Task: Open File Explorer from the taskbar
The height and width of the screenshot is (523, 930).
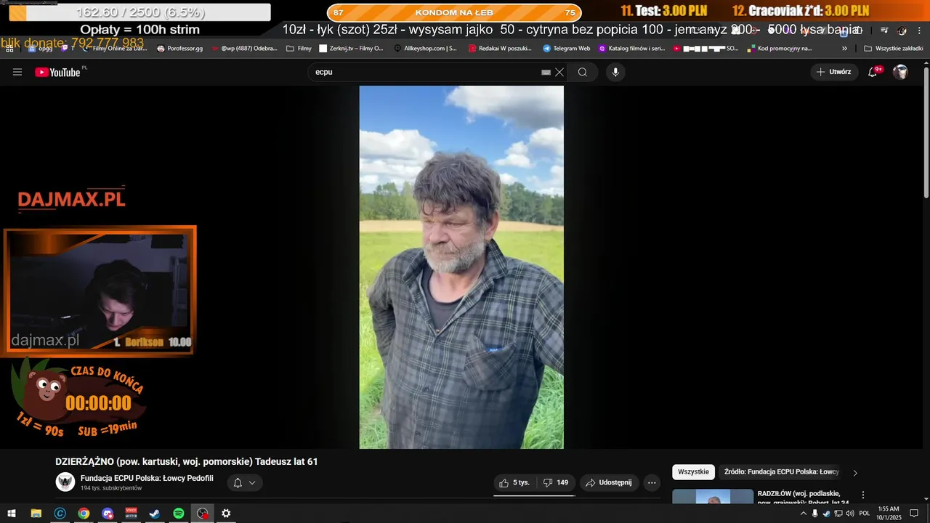Action: pyautogui.click(x=36, y=514)
